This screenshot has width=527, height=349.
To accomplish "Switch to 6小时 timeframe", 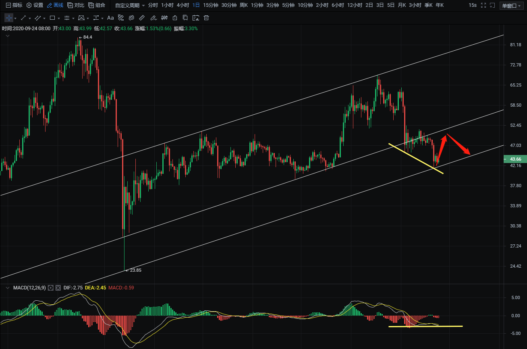I will pos(338,5).
